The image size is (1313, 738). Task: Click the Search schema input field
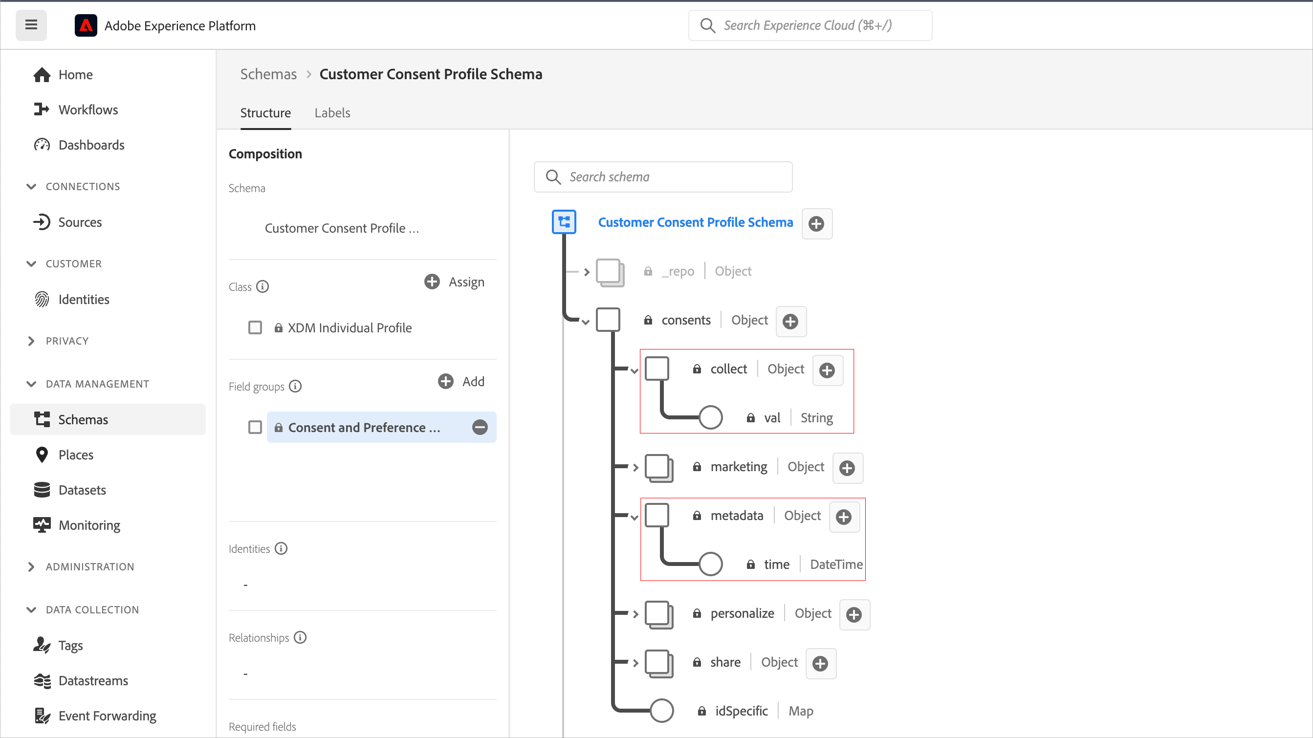663,177
